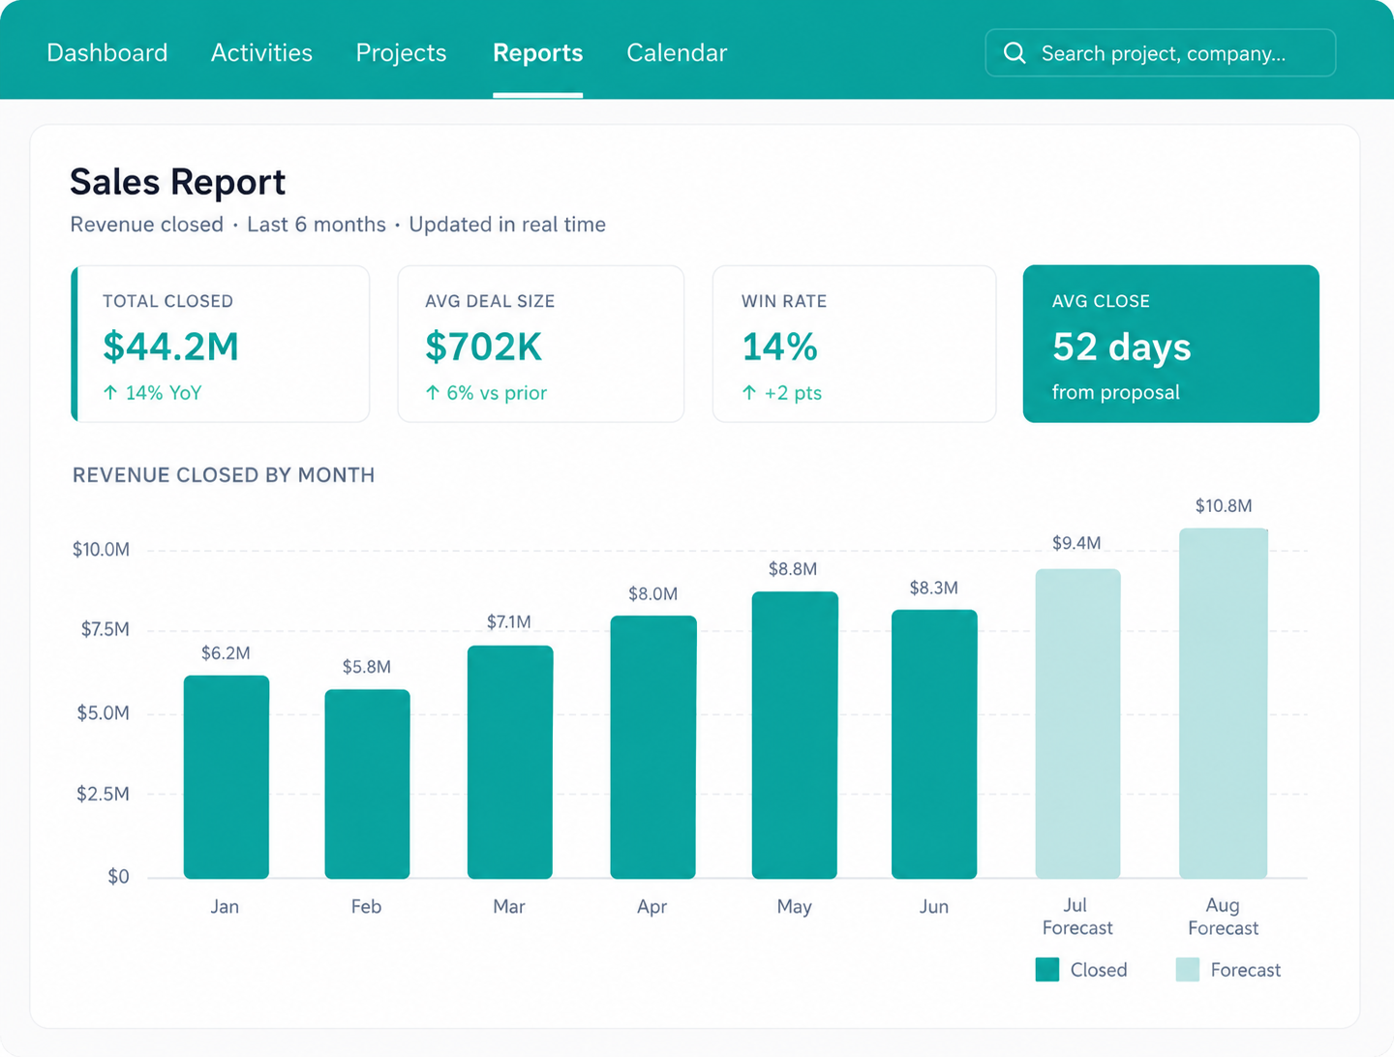Select the January revenue bar
Viewport: 1394px width, 1057px height.
[227, 777]
